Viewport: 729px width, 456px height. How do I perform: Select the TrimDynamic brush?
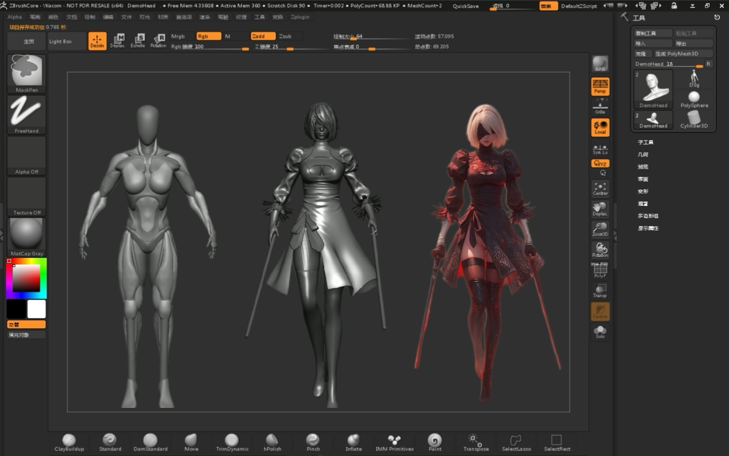click(232, 442)
